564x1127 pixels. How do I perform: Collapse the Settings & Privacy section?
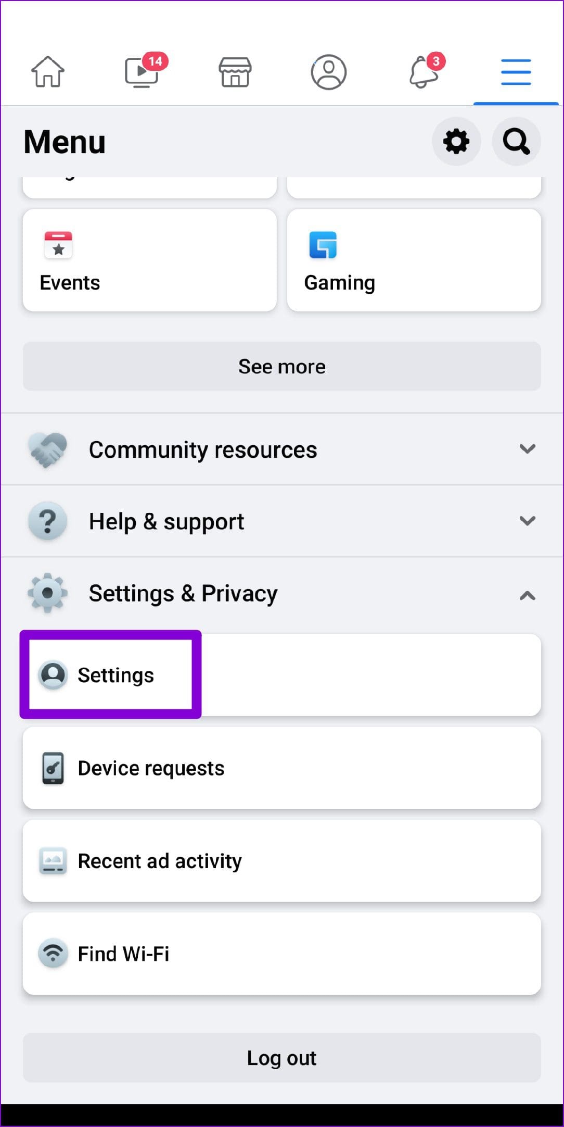(527, 595)
